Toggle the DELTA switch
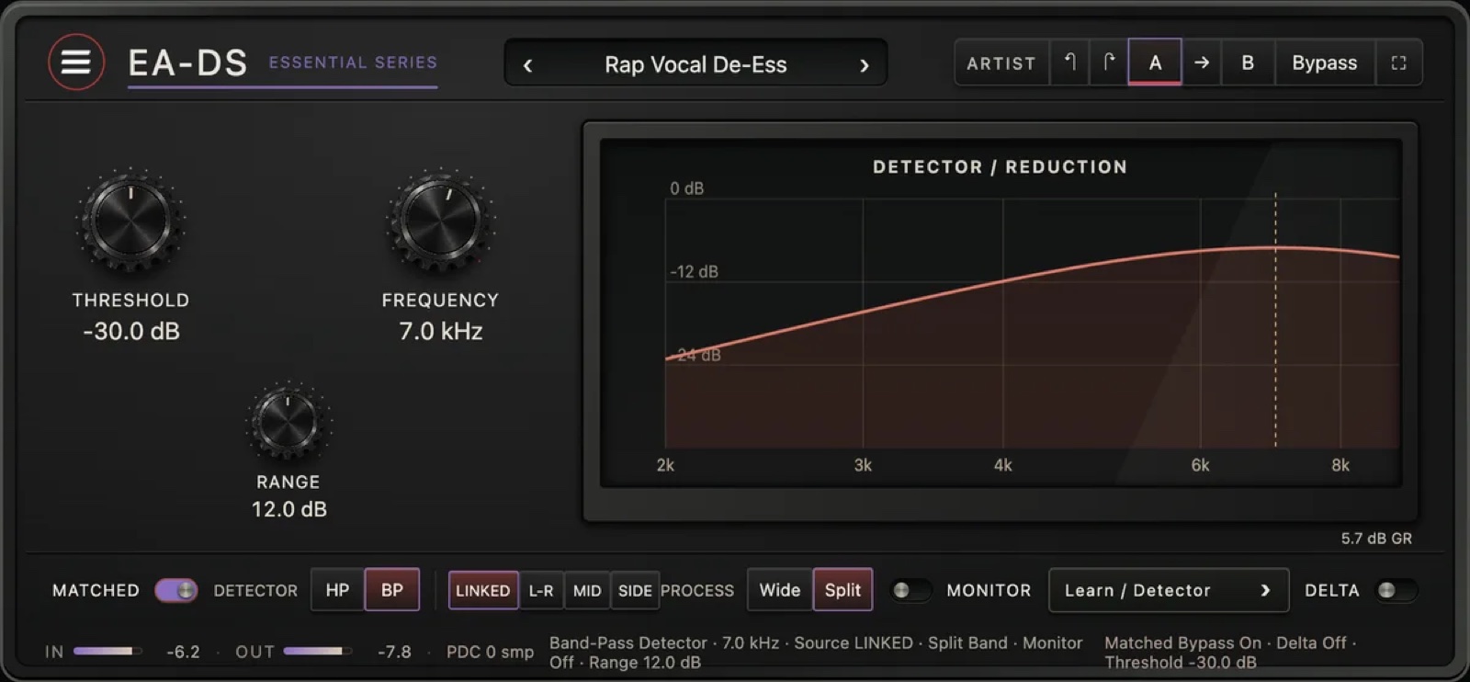 click(1395, 590)
